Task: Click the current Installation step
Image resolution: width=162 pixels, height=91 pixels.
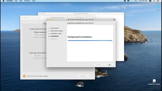Action: tap(55, 36)
